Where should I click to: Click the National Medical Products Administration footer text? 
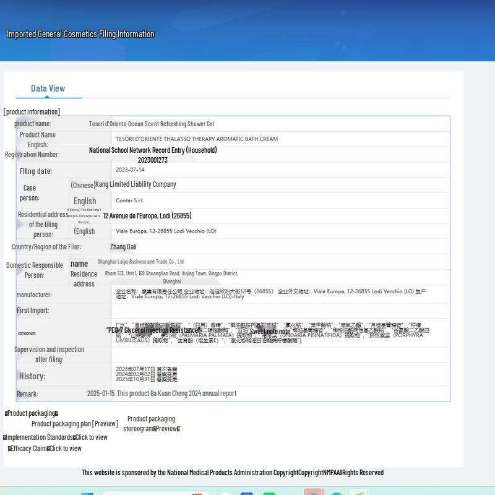pos(233,473)
